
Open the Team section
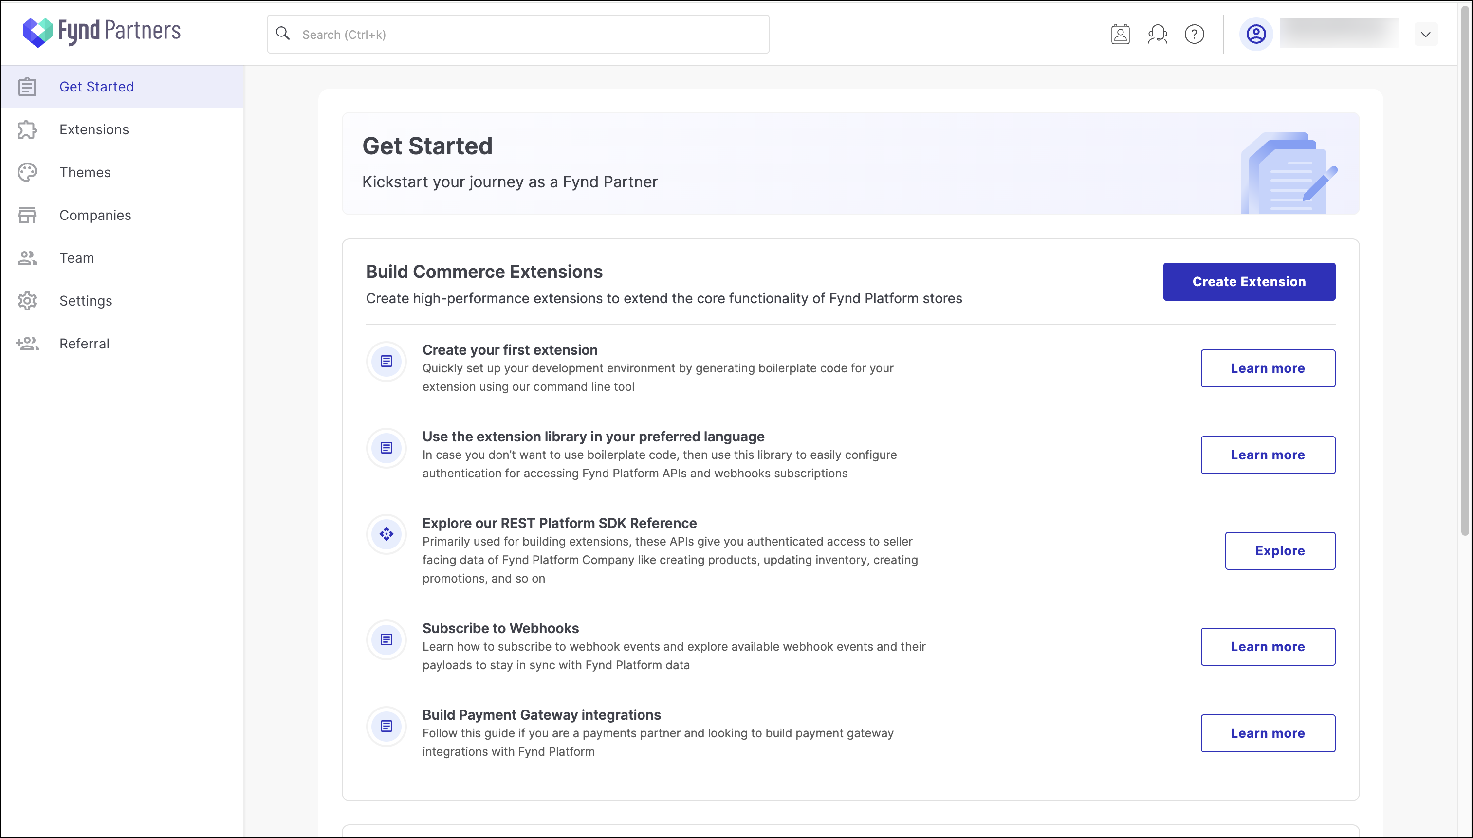click(123, 258)
